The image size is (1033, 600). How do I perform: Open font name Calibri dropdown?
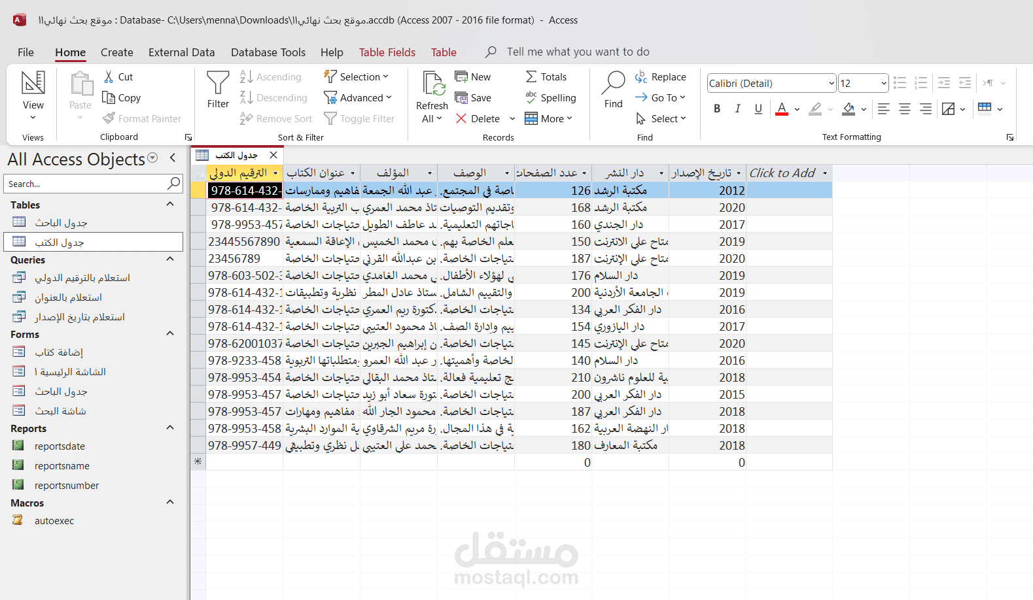(832, 83)
